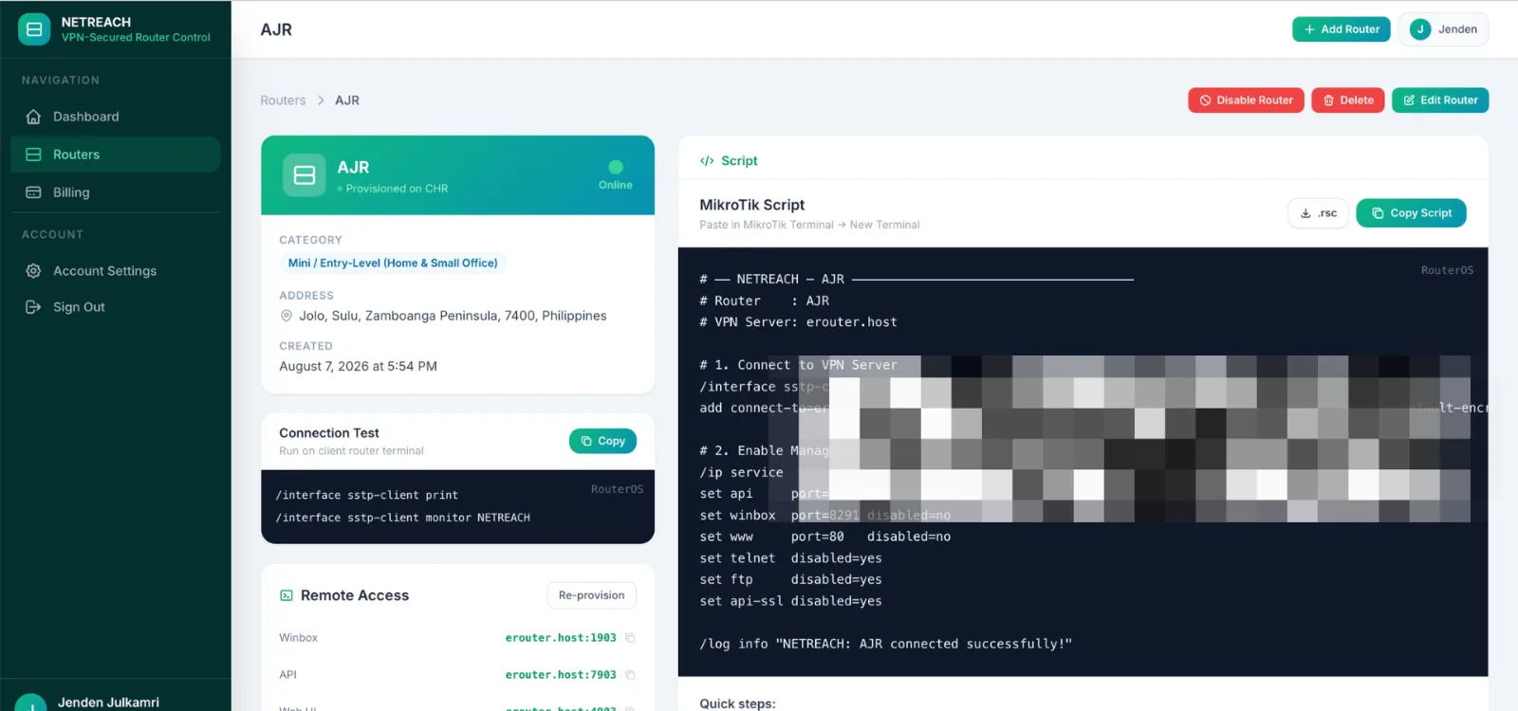Click the green Online status dot
The image size is (1518, 711).
[616, 167]
